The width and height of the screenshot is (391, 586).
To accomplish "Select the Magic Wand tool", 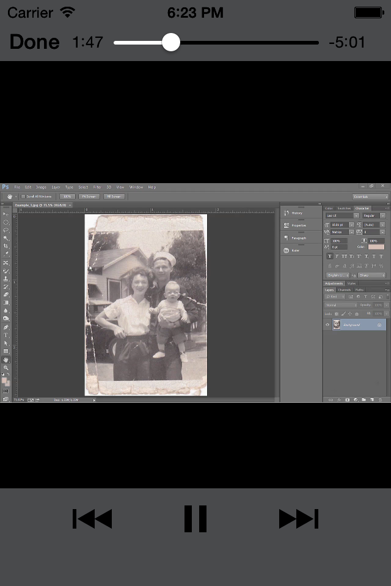I will 6,238.
